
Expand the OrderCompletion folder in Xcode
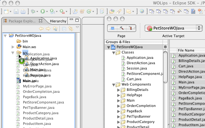(x=119, y=106)
